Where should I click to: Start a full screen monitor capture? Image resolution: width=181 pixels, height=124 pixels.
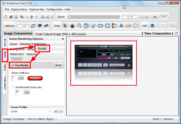pos(39,26)
